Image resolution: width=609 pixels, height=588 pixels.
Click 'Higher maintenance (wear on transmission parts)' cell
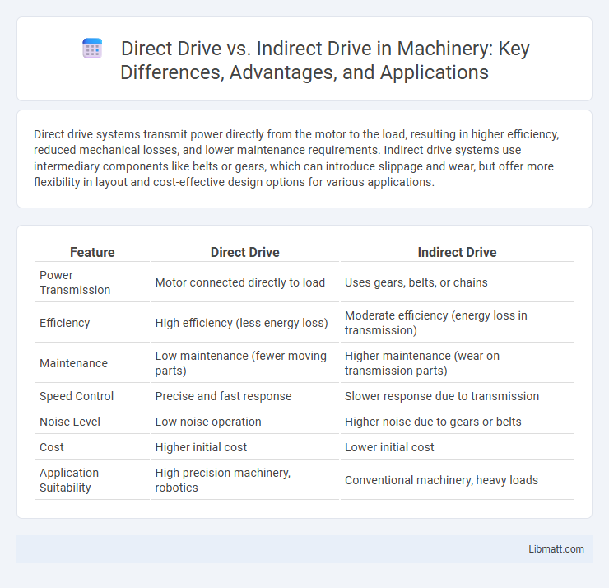click(457, 363)
